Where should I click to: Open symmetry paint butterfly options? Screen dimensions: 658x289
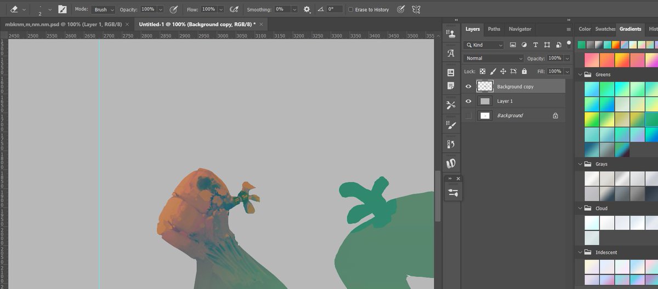tap(416, 9)
